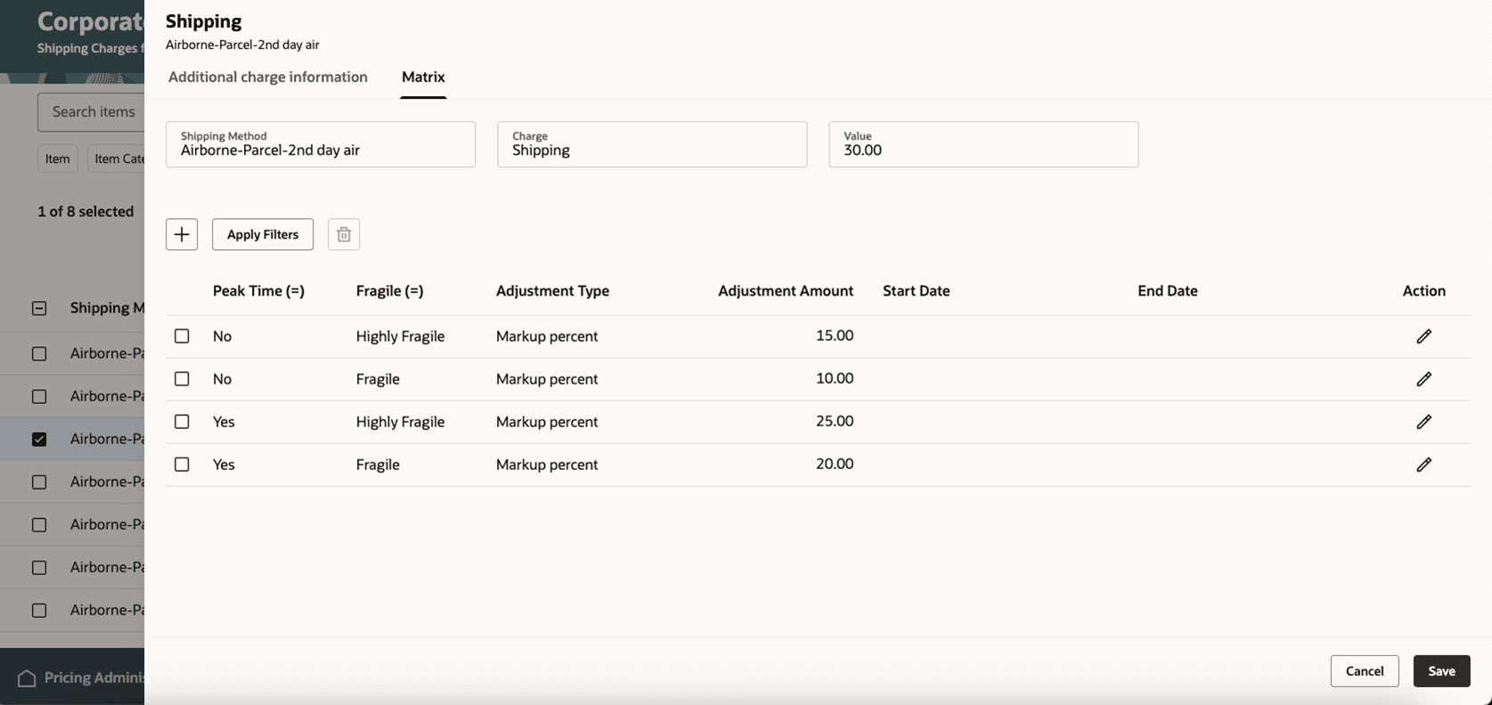The height and width of the screenshot is (705, 1492).
Task: Click the Charge field showing Shipping
Action: coord(652,144)
